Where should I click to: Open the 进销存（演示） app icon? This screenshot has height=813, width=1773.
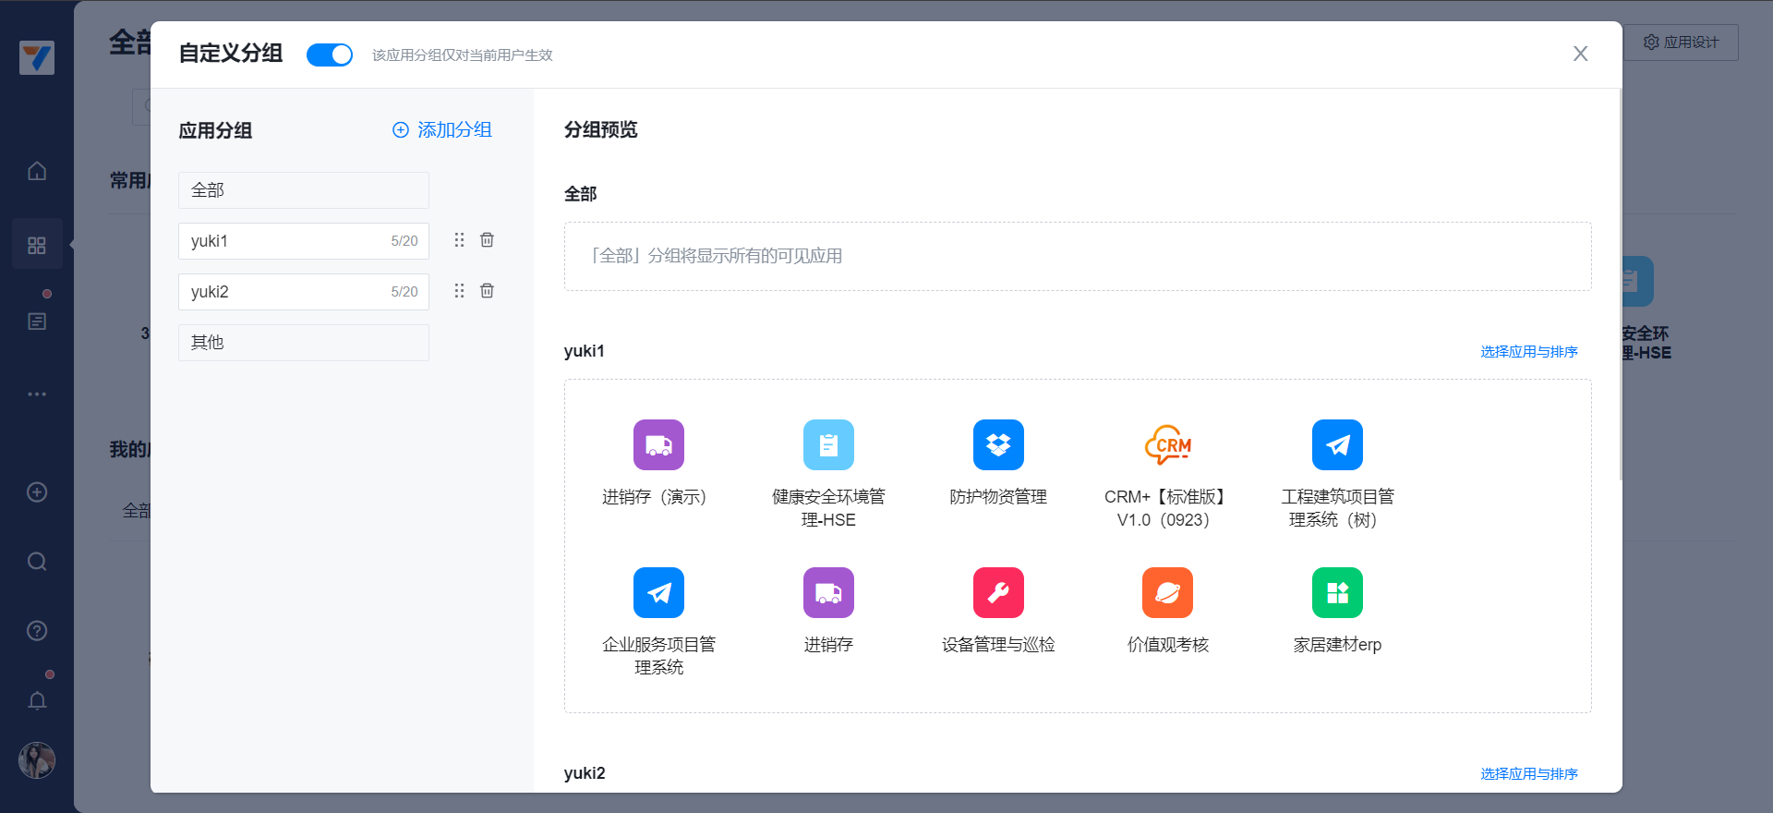[658, 445]
